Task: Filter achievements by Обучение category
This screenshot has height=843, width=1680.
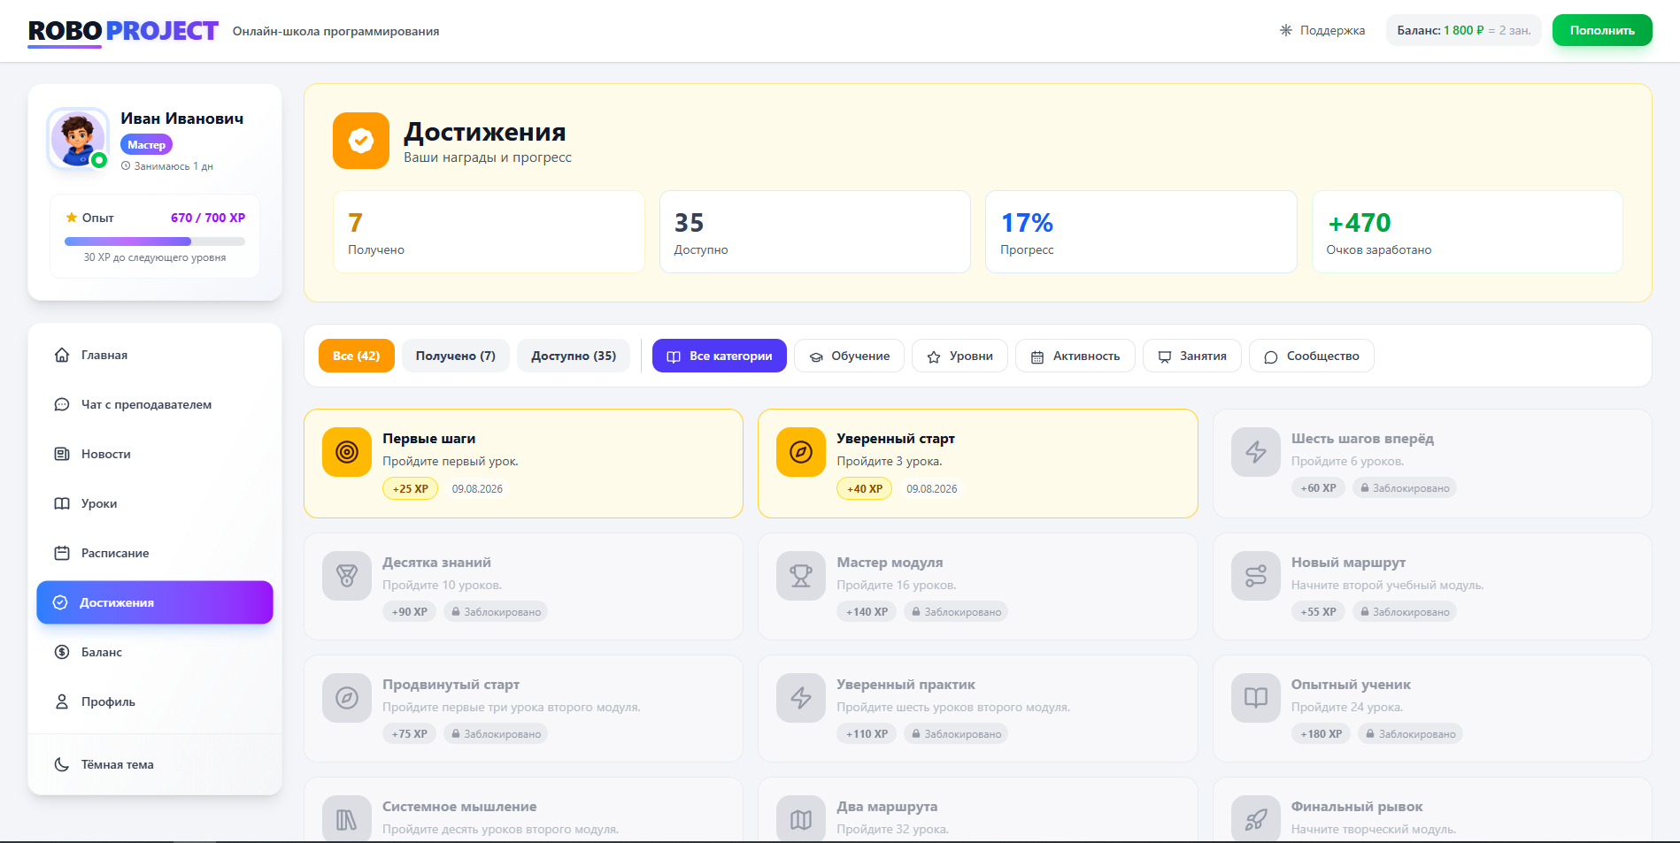Action: (x=849, y=356)
